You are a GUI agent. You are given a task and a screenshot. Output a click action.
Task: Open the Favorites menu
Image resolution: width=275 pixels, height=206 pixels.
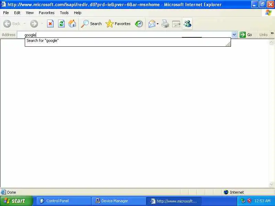click(x=47, y=13)
